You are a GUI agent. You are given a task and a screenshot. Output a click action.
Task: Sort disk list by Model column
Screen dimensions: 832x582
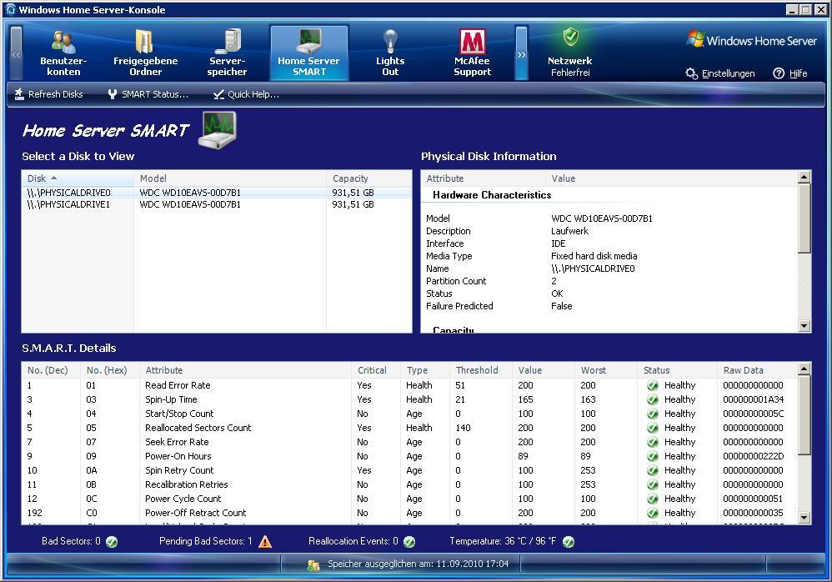coord(230,178)
